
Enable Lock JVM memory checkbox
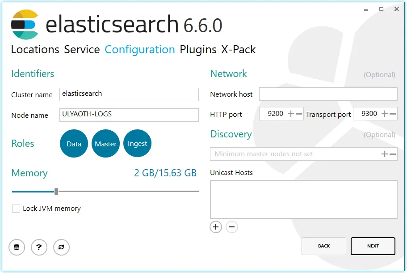click(x=16, y=209)
